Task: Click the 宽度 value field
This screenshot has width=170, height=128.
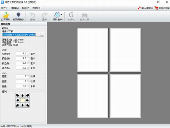Action: click(x=22, y=76)
